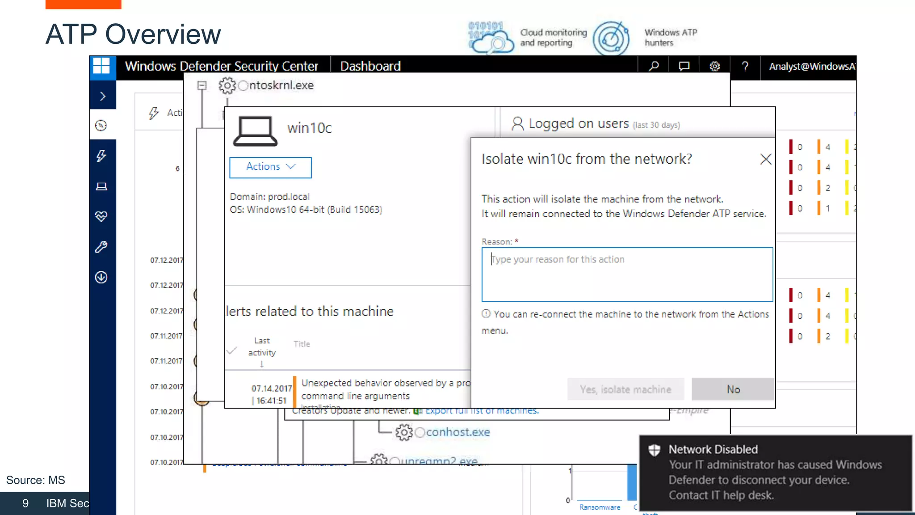Click the Windows ATP hunters radar icon
This screenshot has width=915, height=515.
(x=611, y=38)
